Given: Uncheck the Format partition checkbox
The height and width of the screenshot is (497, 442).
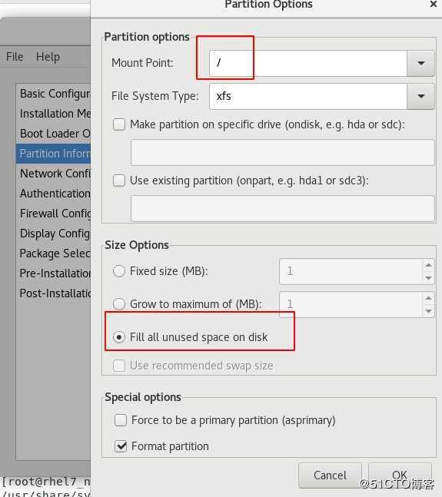Looking at the screenshot, I should click(121, 446).
